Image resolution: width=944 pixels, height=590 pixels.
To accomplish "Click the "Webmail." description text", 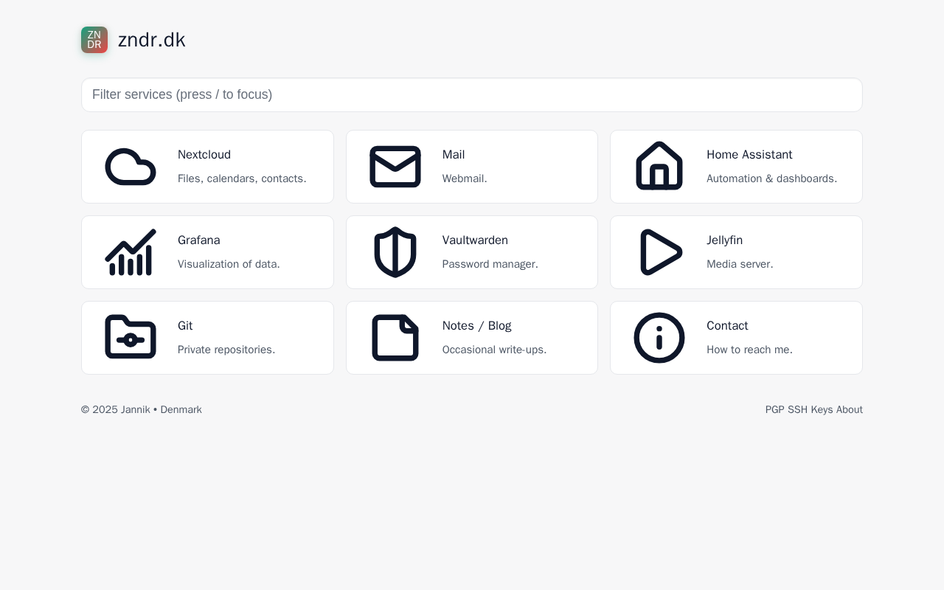I will [465, 178].
